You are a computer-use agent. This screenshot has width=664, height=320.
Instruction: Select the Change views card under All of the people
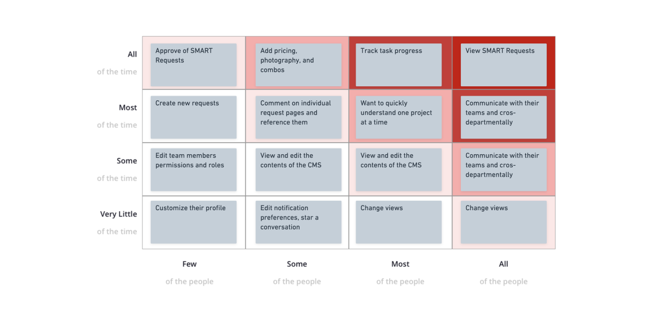point(503,222)
